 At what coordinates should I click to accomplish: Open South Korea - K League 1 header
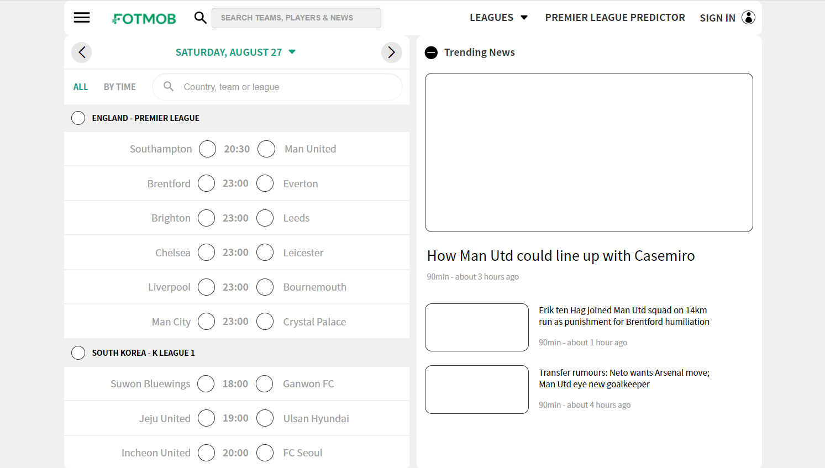(x=237, y=353)
